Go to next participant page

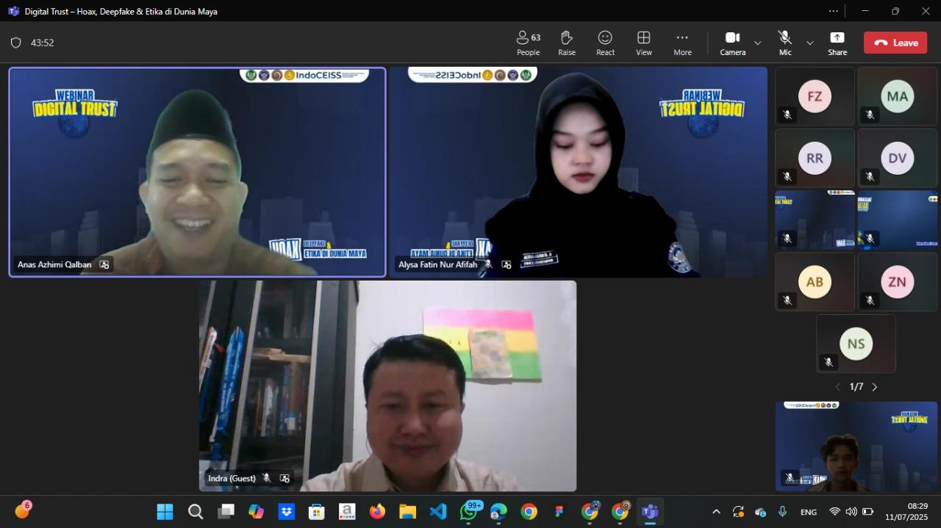point(874,387)
